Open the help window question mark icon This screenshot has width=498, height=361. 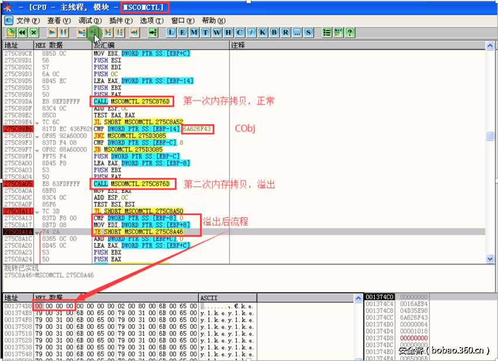pos(350,33)
